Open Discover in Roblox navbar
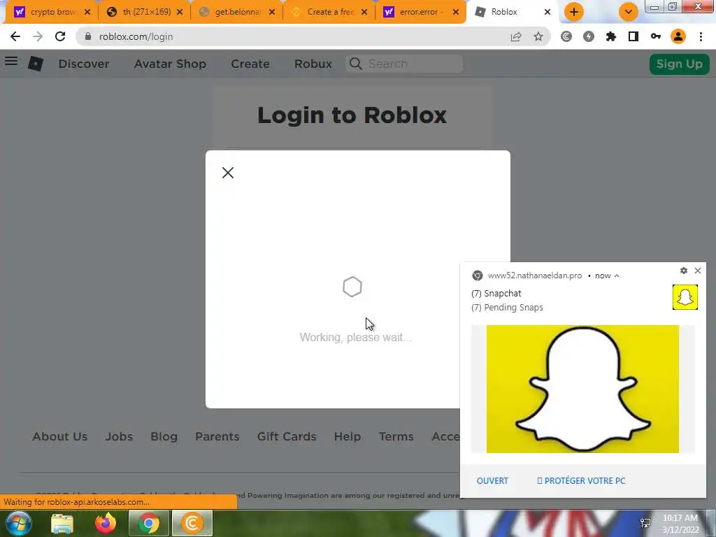Screen dimensions: 716x537 pyautogui.click(x=84, y=64)
